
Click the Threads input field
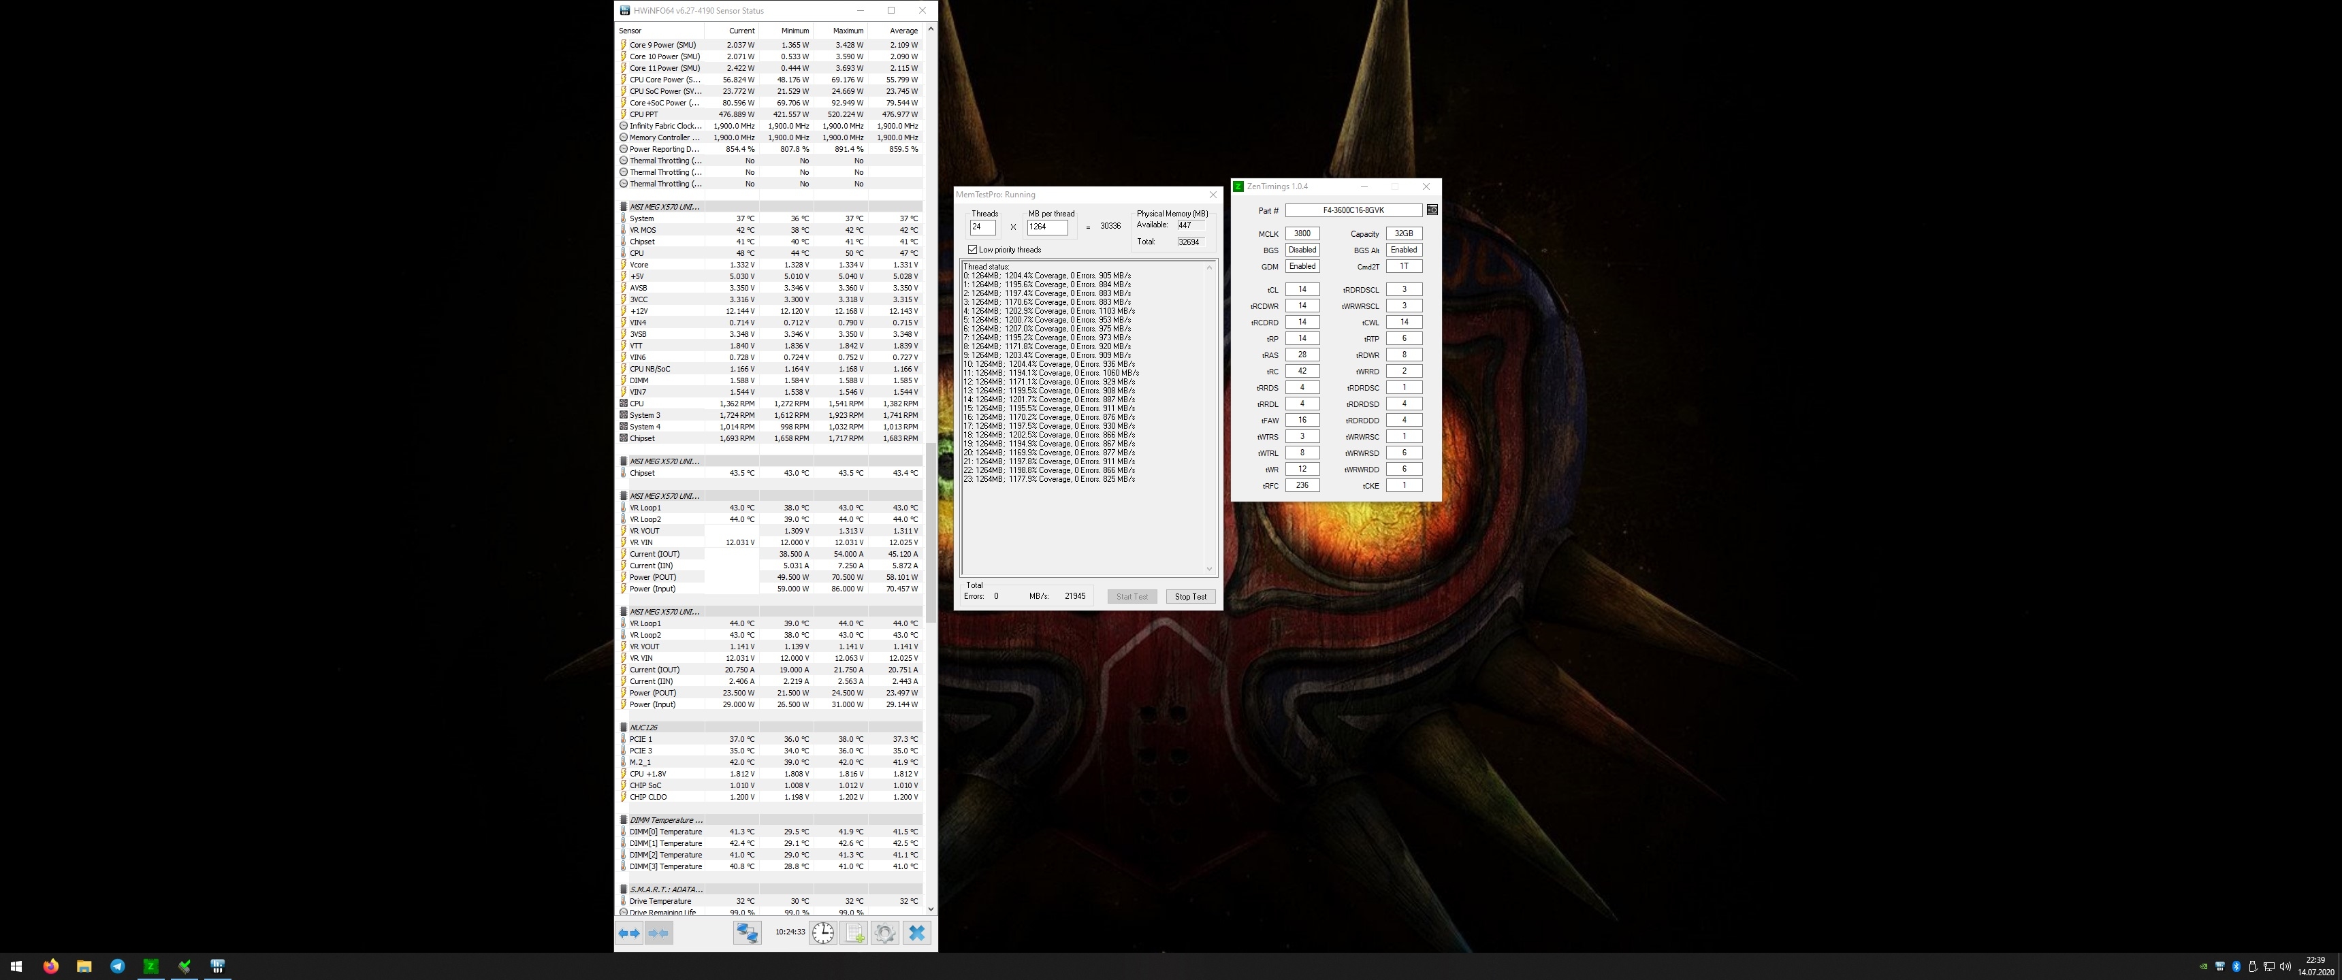983,227
